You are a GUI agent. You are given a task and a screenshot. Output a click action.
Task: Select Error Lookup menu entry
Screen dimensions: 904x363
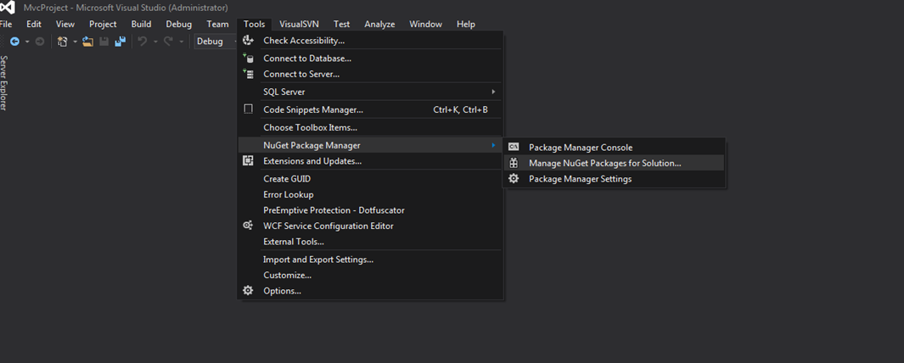371,195
